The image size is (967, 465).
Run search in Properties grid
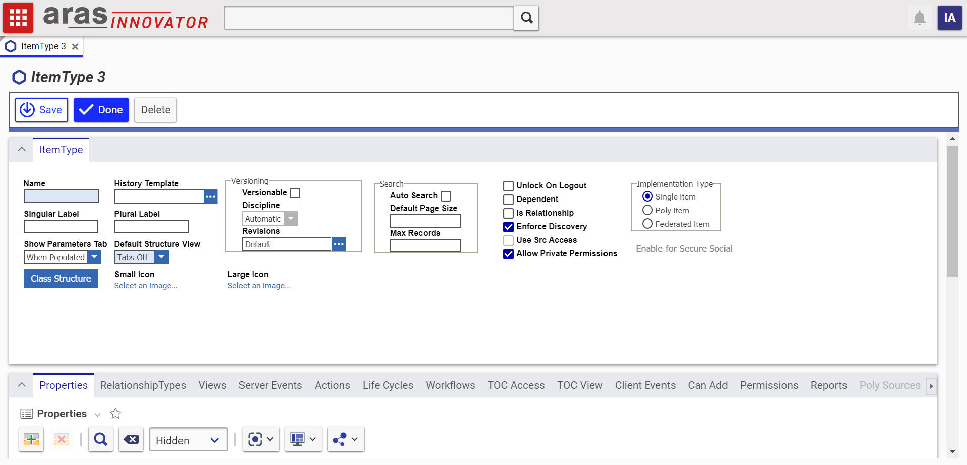click(101, 440)
